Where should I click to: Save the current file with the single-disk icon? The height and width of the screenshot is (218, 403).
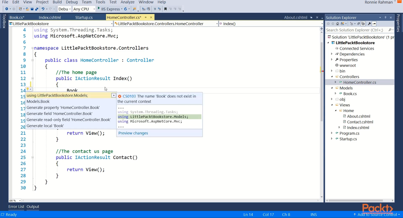(x=32, y=9)
